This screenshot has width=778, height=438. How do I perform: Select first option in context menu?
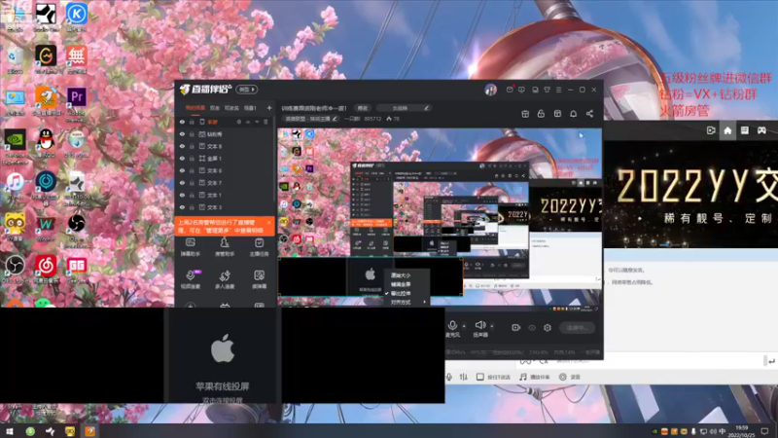point(401,275)
